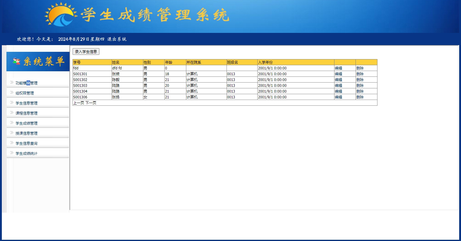Click the date text 2024年8月29日星期四
461x241 pixels.
click(81, 39)
